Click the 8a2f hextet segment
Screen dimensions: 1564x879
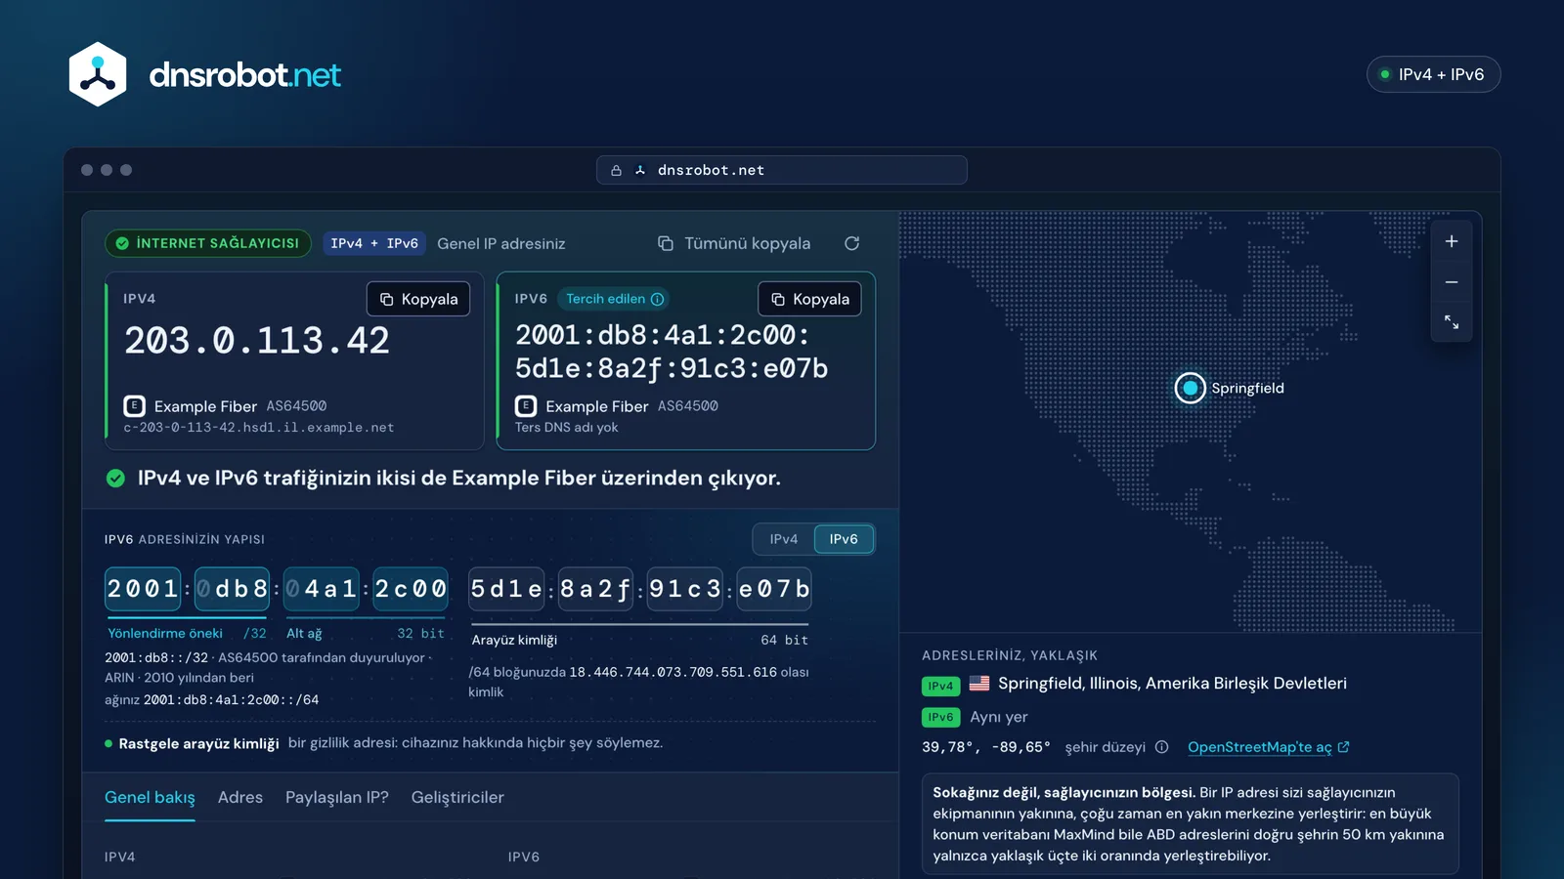tap(596, 589)
